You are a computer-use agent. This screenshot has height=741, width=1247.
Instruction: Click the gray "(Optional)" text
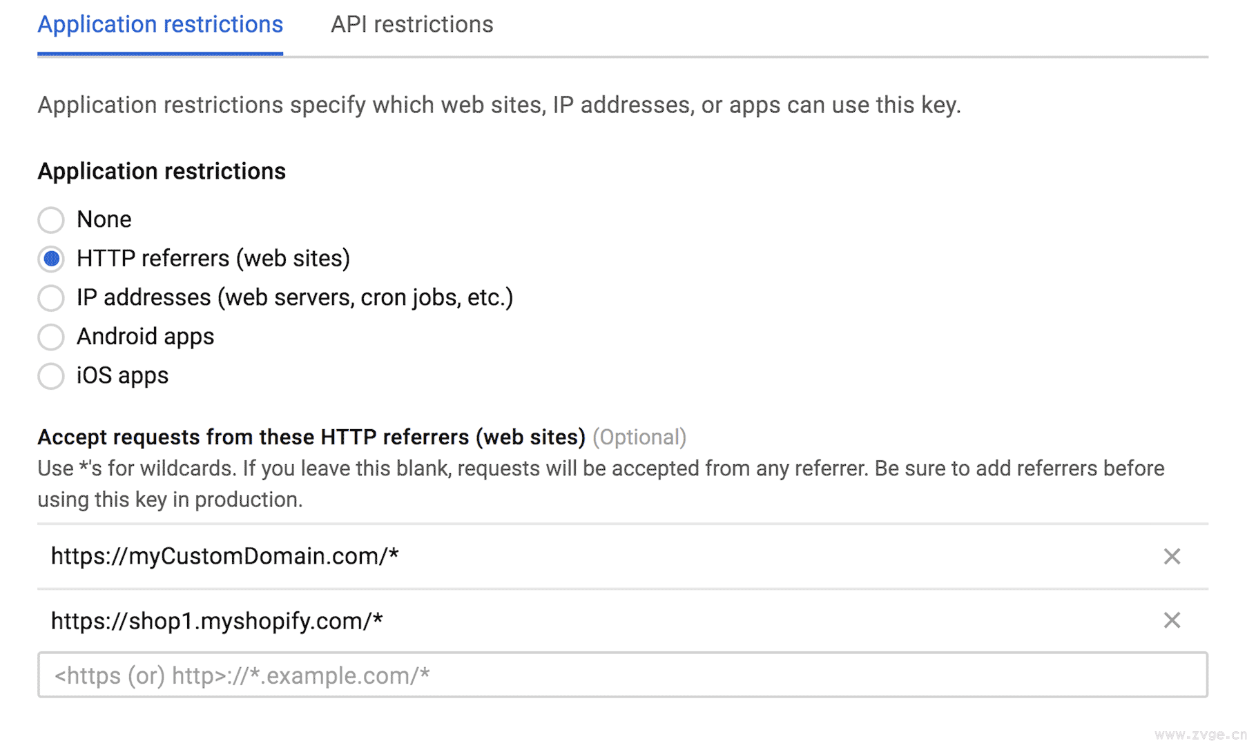[639, 437]
